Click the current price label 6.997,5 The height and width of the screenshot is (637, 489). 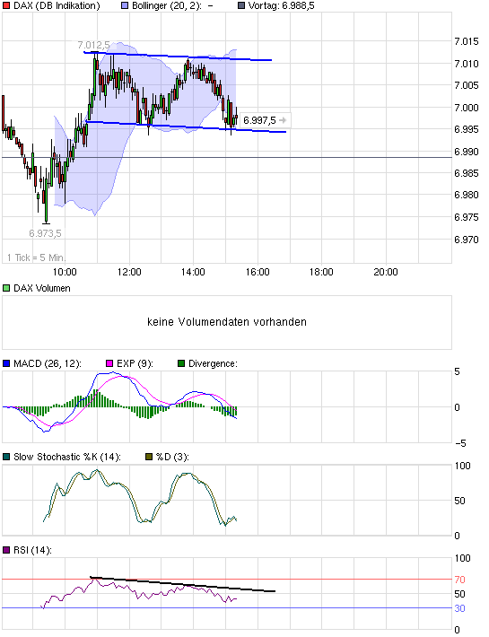(x=259, y=120)
